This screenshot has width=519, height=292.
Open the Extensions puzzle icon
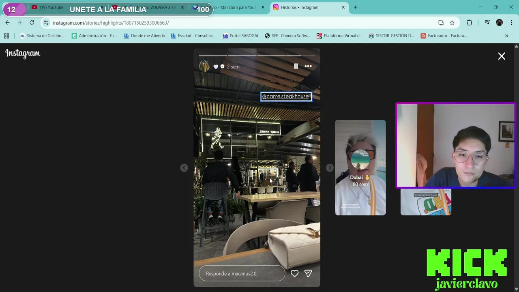point(469,23)
